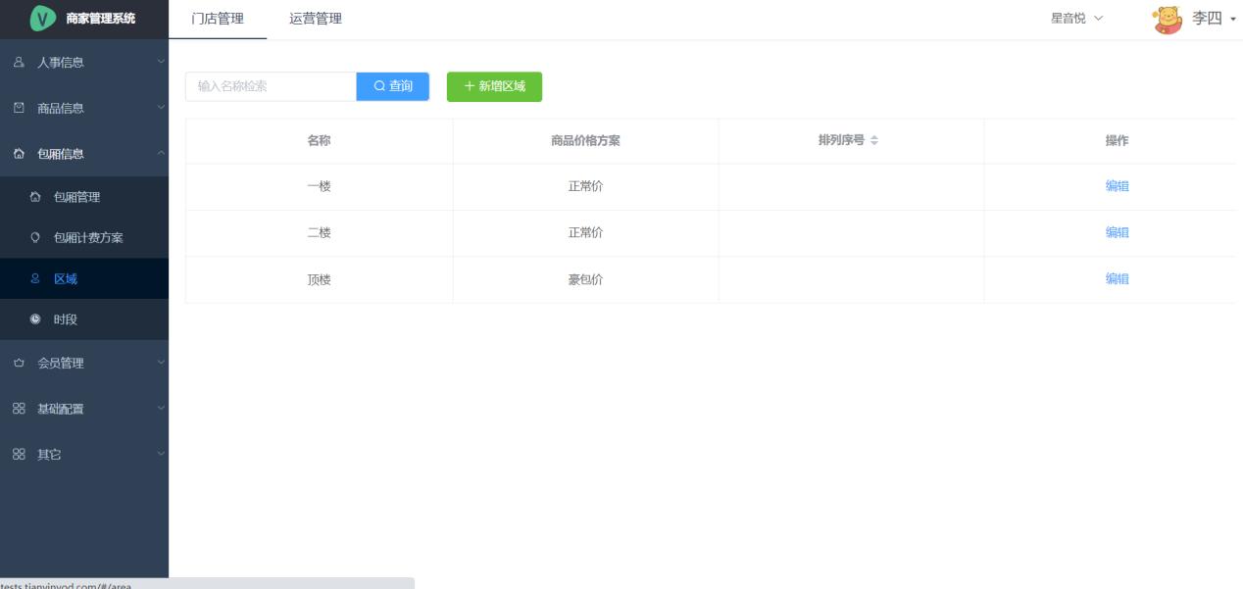Collapse the 包厢信息 submenu chevron
This screenshot has width=1243, height=589.
pyautogui.click(x=161, y=154)
